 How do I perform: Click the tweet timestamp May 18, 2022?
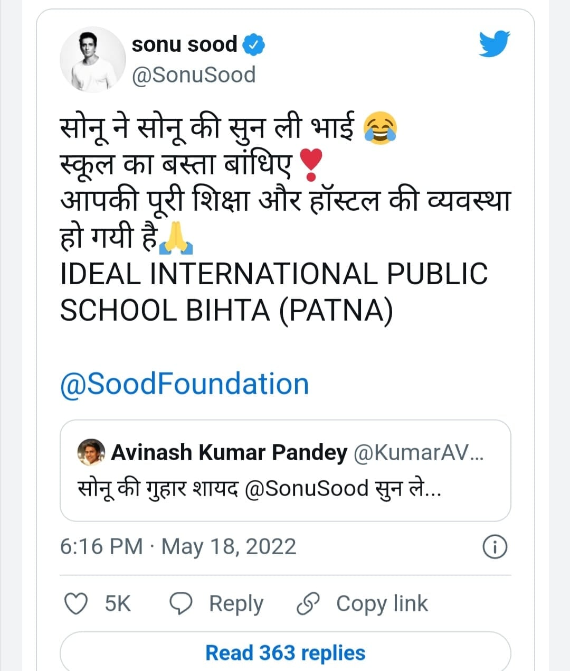point(177,547)
